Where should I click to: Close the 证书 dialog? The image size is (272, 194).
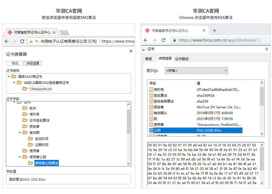coord(267,49)
